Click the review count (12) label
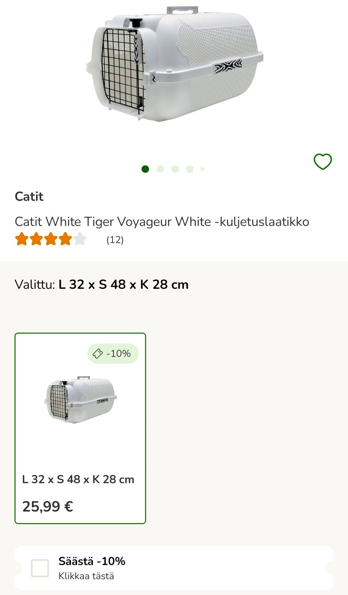This screenshot has height=595, width=348. tap(115, 239)
